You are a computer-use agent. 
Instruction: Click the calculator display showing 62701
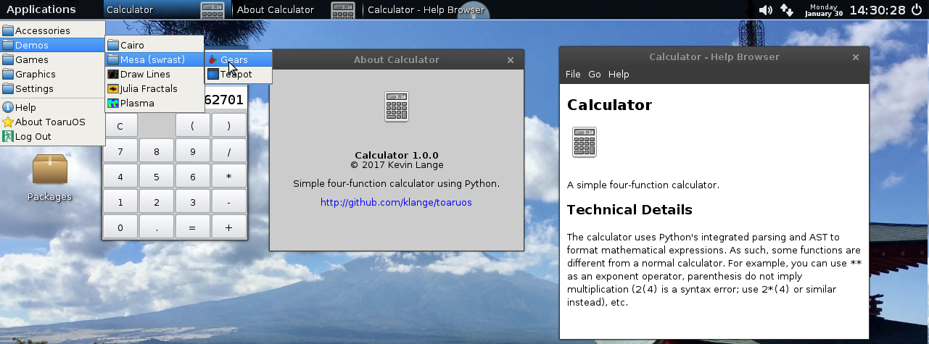coord(225,100)
